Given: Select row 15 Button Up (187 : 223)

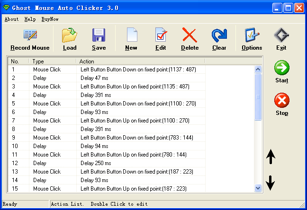Looking at the screenshot, I should [x=107, y=189].
